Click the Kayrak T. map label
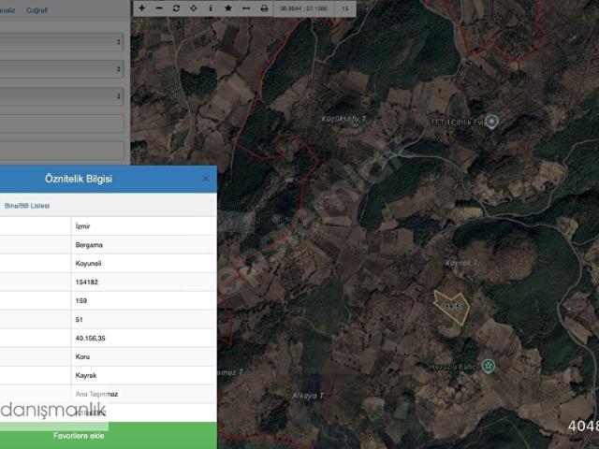 (461, 263)
